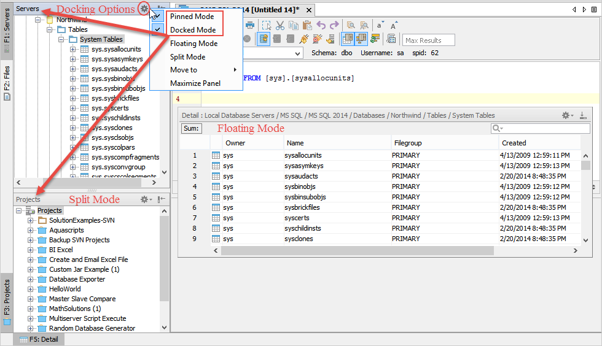Image resolution: width=602 pixels, height=346 pixels.
Task: Toggle the second highlighted grid/tree results button
Action: click(x=361, y=39)
